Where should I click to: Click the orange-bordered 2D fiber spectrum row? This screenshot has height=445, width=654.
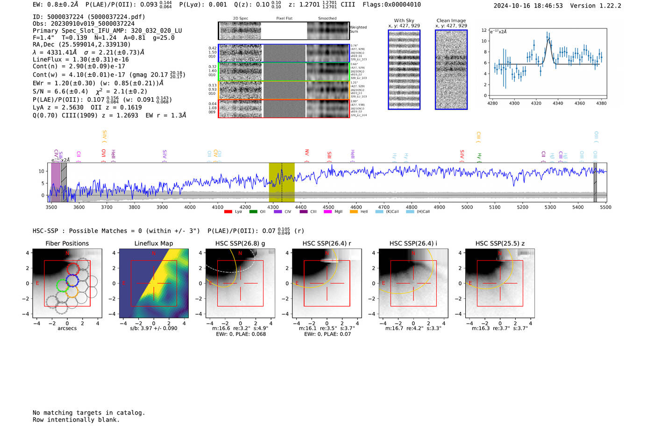(x=284, y=90)
